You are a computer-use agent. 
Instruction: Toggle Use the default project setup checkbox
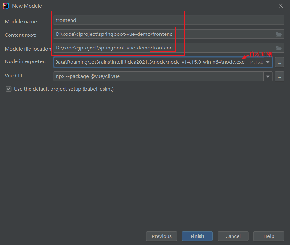tap(9, 89)
